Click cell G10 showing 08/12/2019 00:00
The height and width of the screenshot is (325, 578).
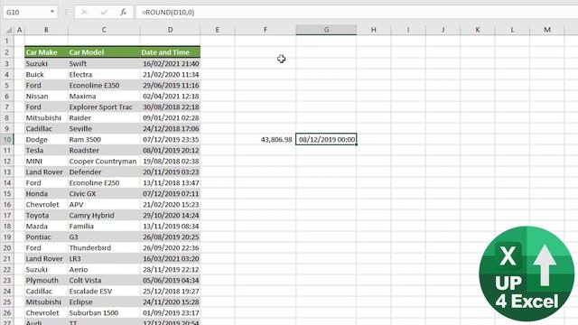(x=326, y=140)
